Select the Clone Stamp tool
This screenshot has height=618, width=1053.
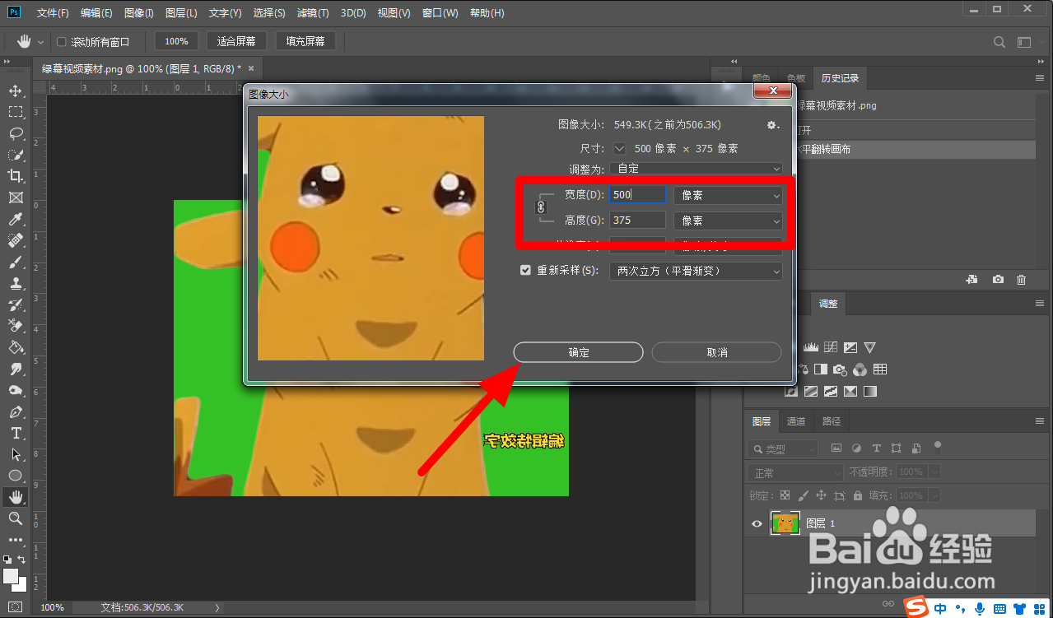(15, 283)
